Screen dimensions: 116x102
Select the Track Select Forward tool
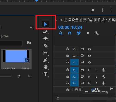coord(46,31)
